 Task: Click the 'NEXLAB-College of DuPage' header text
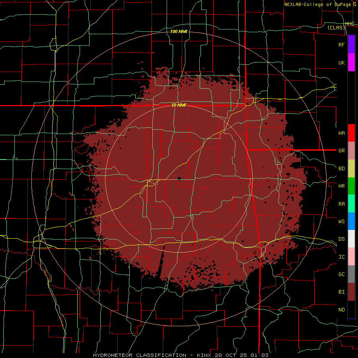click(x=318, y=4)
